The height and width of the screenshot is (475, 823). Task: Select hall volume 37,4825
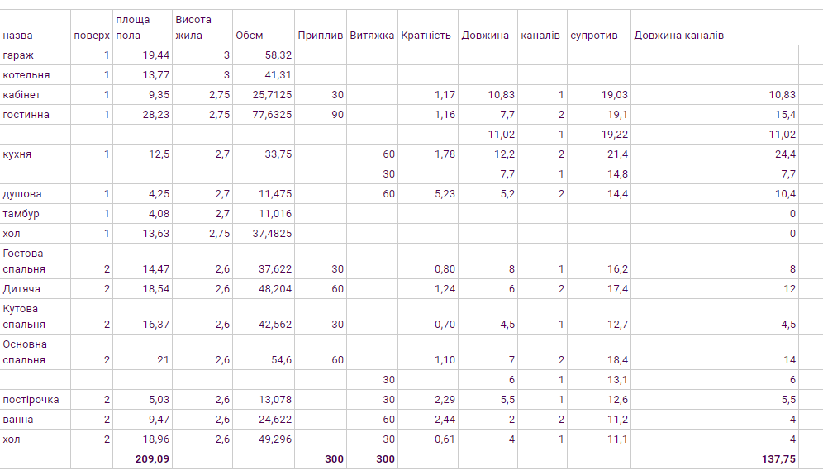[264, 234]
